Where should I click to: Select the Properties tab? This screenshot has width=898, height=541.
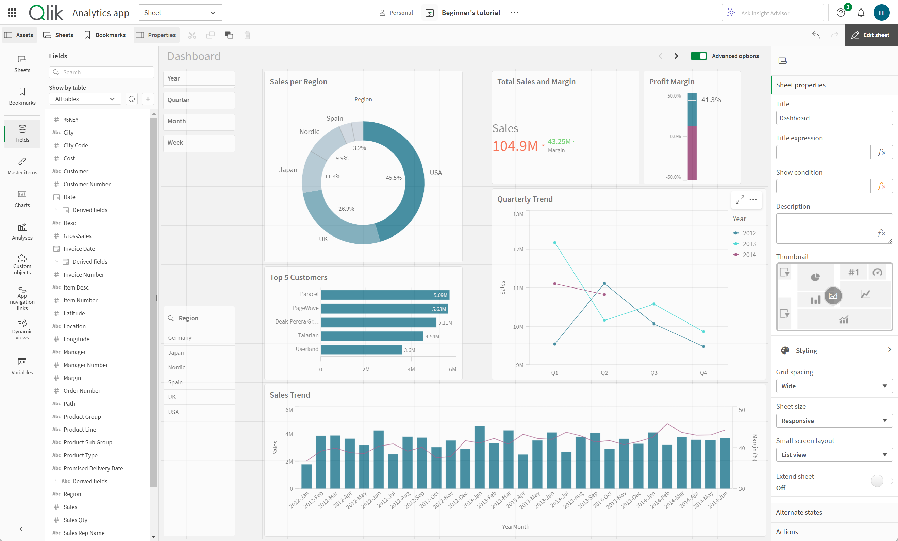pyautogui.click(x=155, y=34)
